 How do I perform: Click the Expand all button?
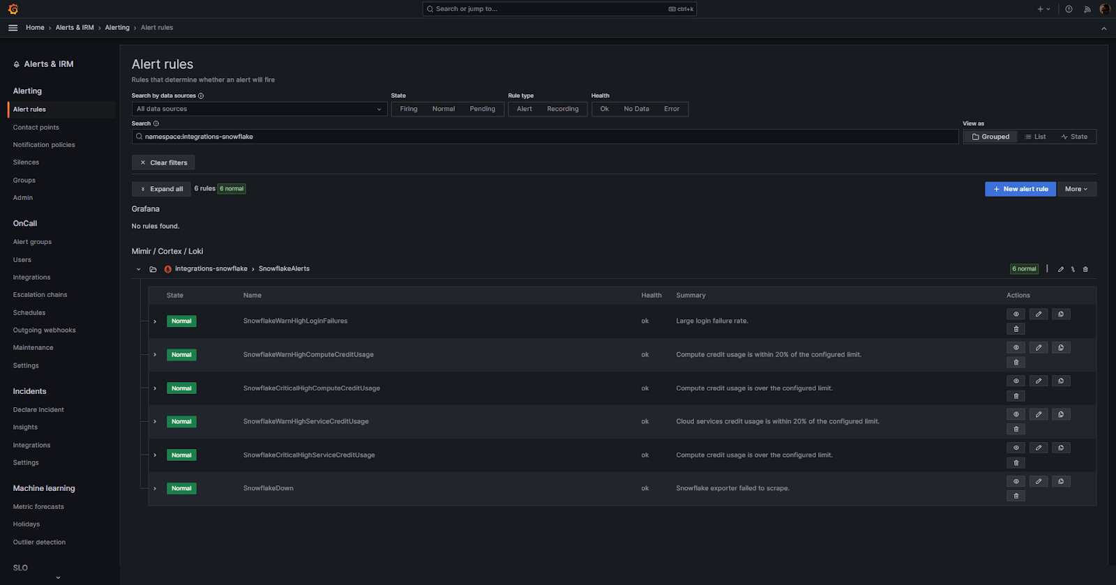pyautogui.click(x=161, y=189)
